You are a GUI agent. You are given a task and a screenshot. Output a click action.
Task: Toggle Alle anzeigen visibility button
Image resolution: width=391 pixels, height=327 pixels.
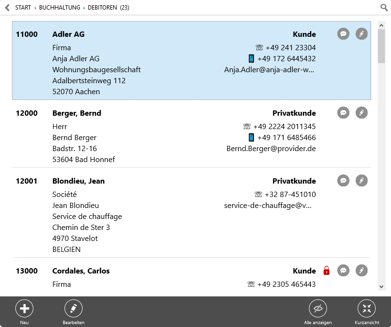[x=317, y=312]
